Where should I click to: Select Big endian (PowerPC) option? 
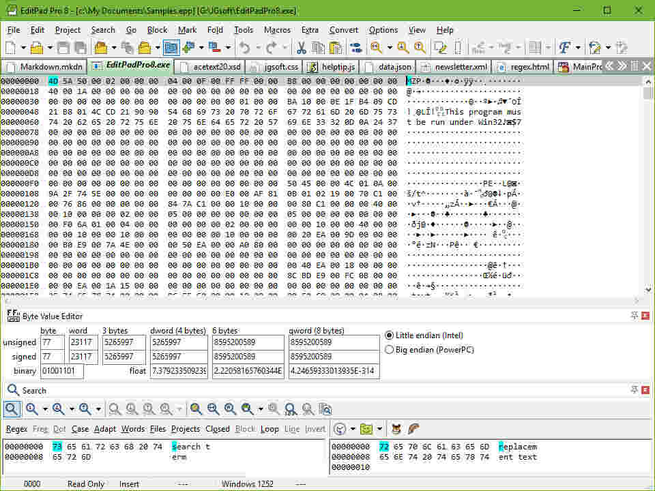click(390, 350)
